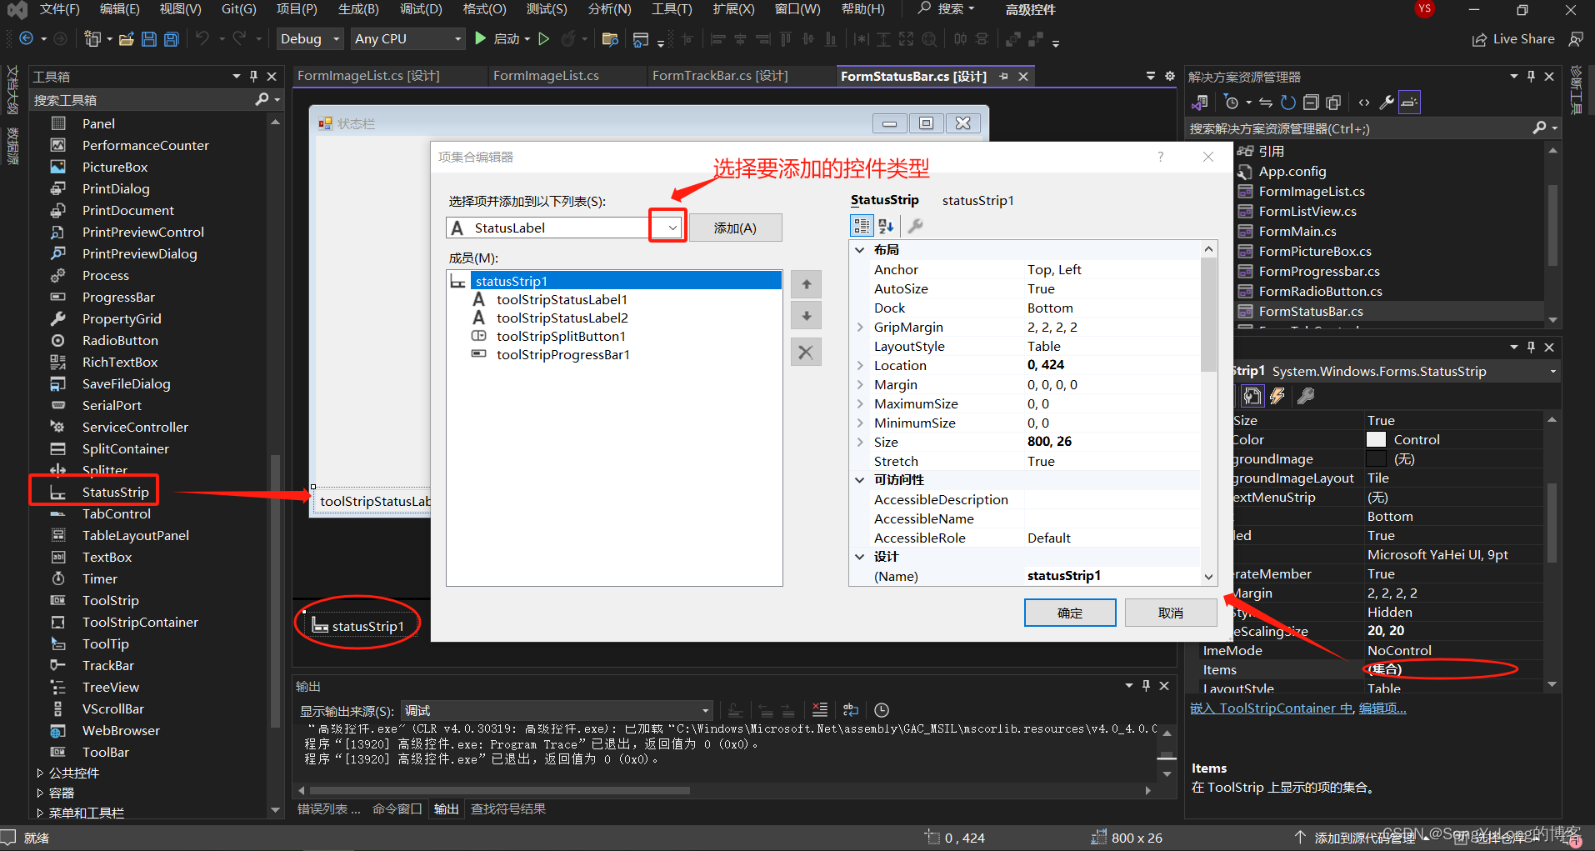
Task: Click Start Without Debugging outline play icon
Action: [544, 38]
